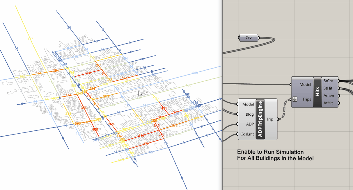Screen dimensions: 353x190
Task: Select the Crv curve parameter component
Action: [x=249, y=37]
